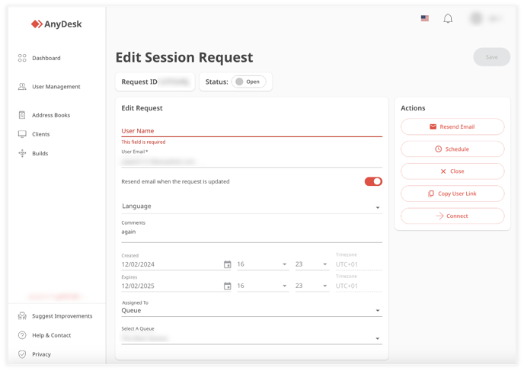Click the Schedule action button
This screenshot has width=524, height=371.
pos(452,149)
